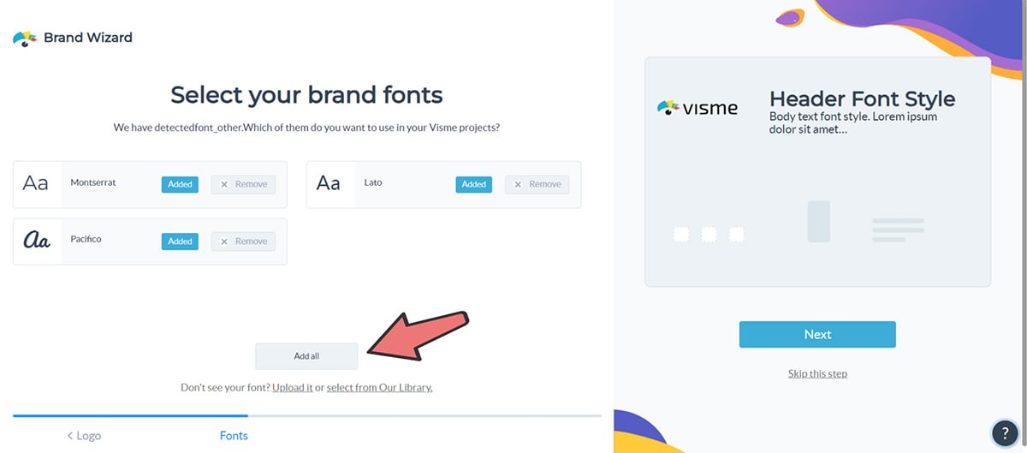Image resolution: width=1027 pixels, height=453 pixels.
Task: Toggle the Added state for Montserrat
Action: tap(180, 184)
